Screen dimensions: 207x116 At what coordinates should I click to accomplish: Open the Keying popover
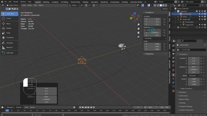point(19,107)
